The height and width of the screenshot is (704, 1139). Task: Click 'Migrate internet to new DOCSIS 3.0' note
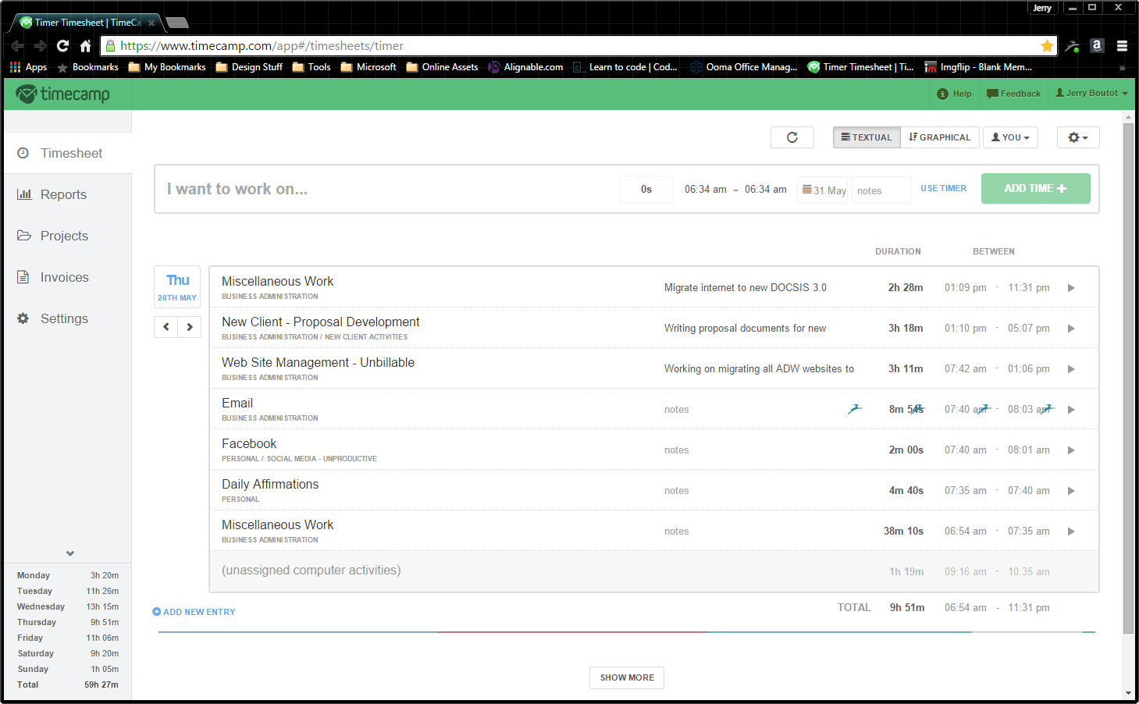(x=745, y=288)
